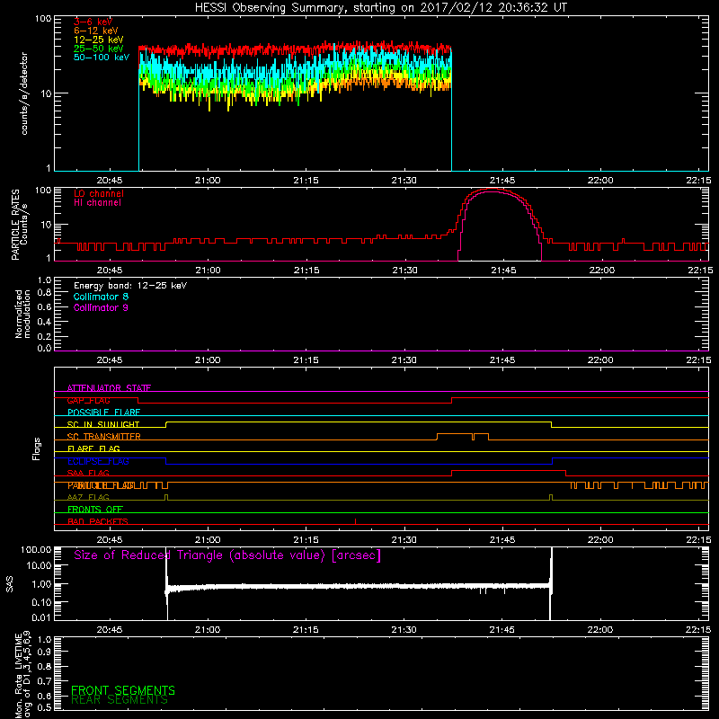Screen dimensions: 719x719
Task: Select the Collimator 9 legend label
Action: [x=101, y=307]
